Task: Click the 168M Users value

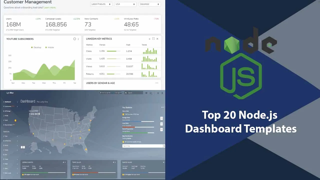Action: click(13, 24)
